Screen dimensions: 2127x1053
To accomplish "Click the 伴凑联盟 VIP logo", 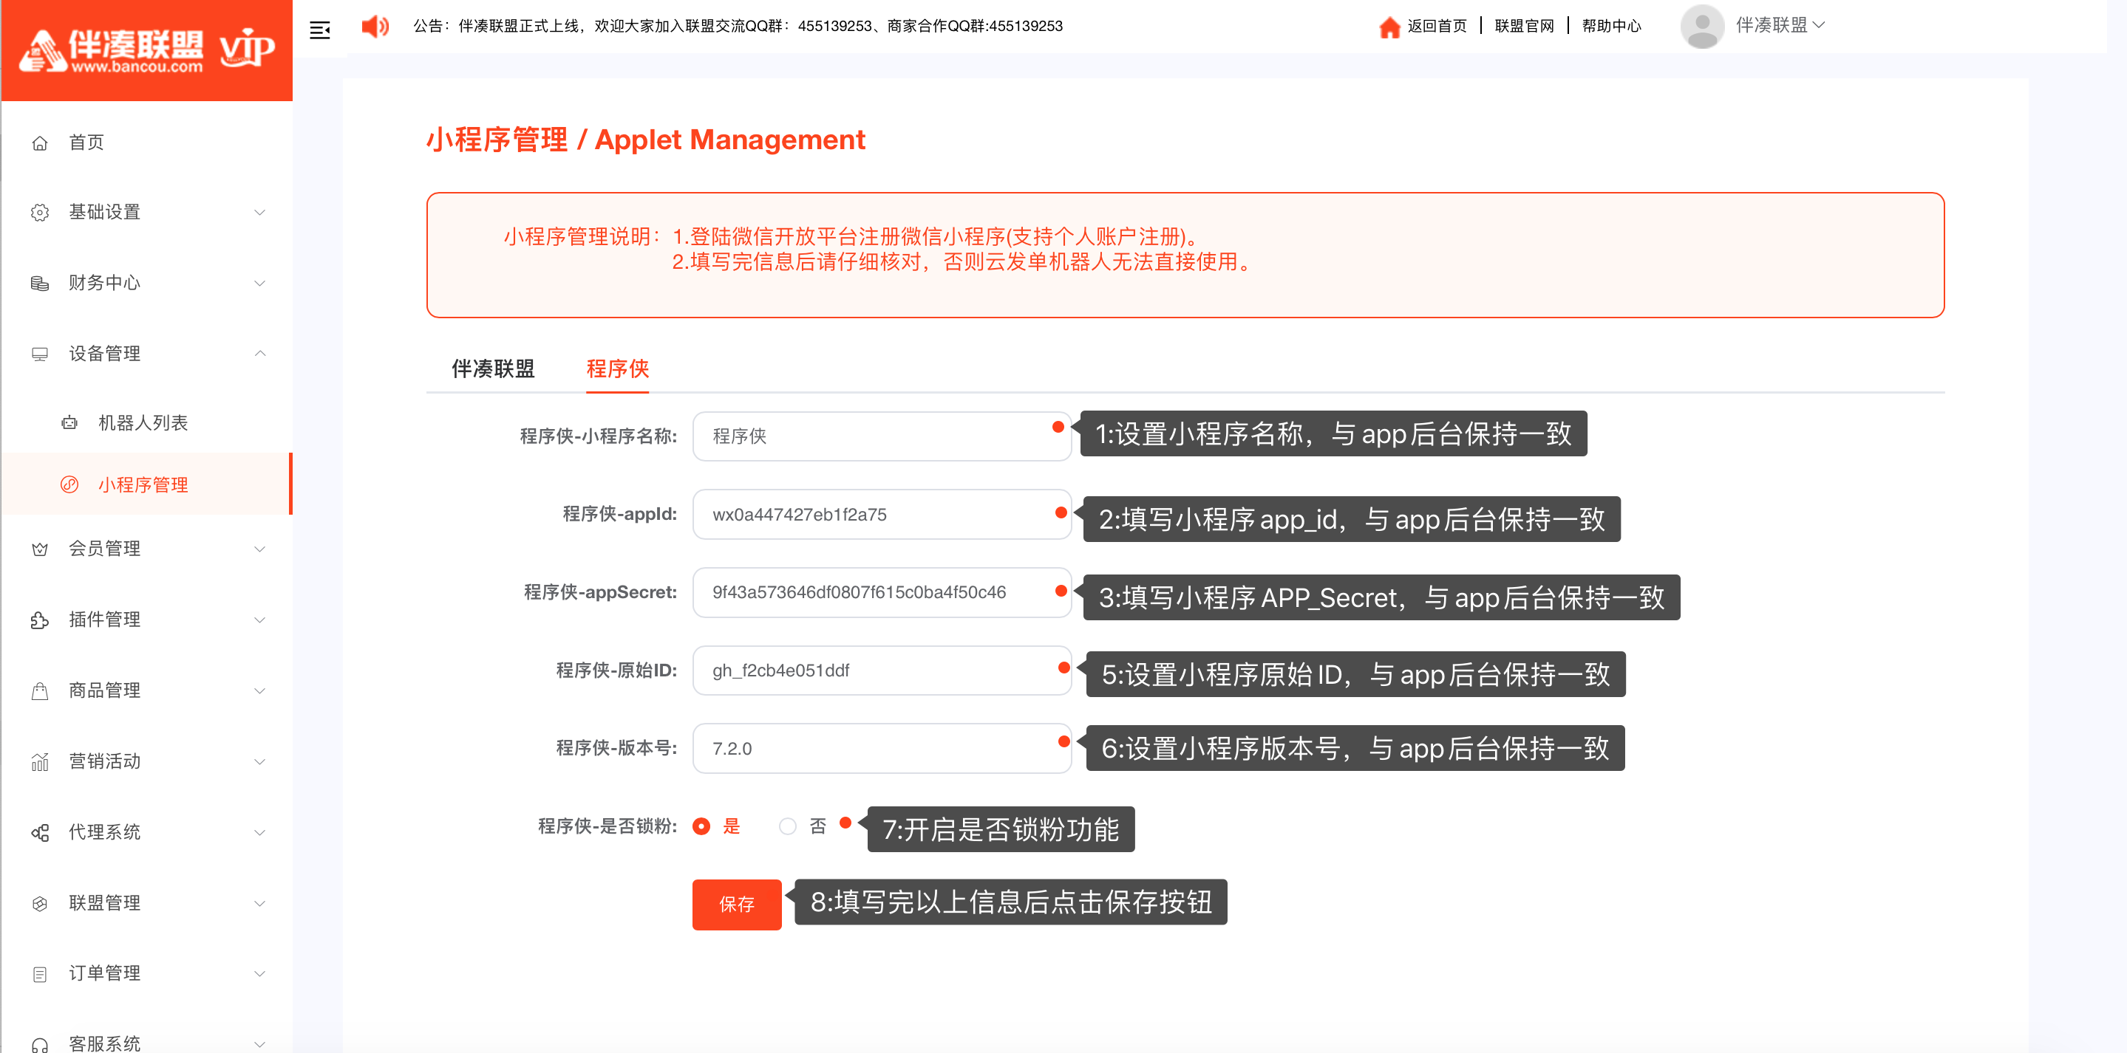I will pyautogui.click(x=147, y=51).
